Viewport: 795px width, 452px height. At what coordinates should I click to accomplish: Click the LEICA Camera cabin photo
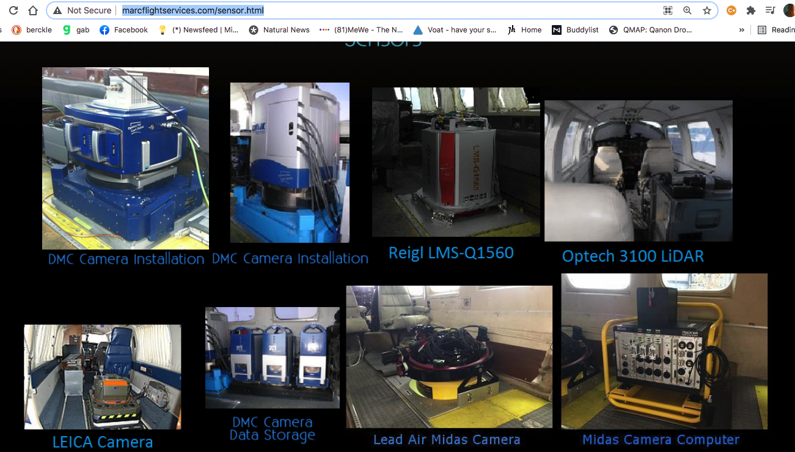tap(103, 377)
